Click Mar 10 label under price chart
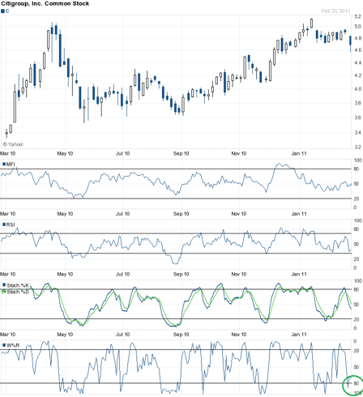Screen dimensions: 363x397 (x=7, y=153)
